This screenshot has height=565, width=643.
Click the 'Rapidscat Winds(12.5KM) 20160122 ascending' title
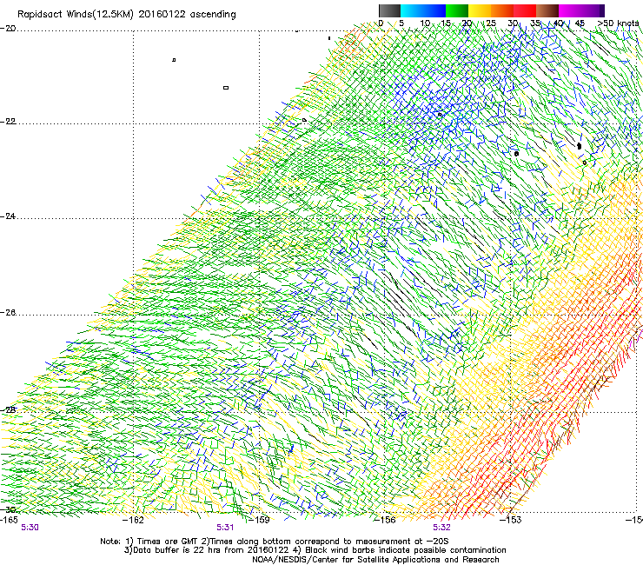(127, 15)
